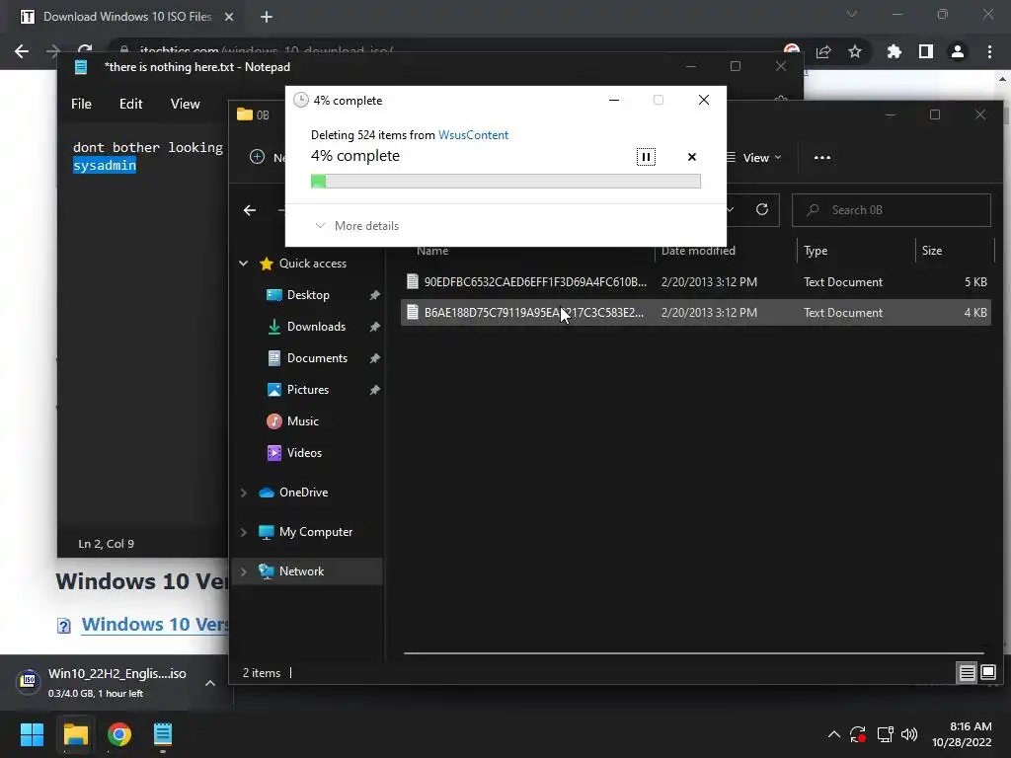Screen dimensions: 1011x758
Task: Open Chrome Extensions puzzle icon
Action: tap(894, 51)
